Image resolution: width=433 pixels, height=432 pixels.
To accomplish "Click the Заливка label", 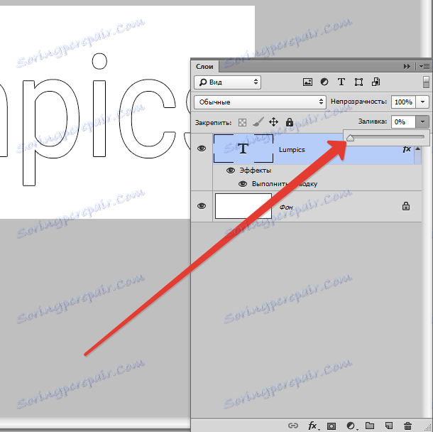I will tap(373, 121).
